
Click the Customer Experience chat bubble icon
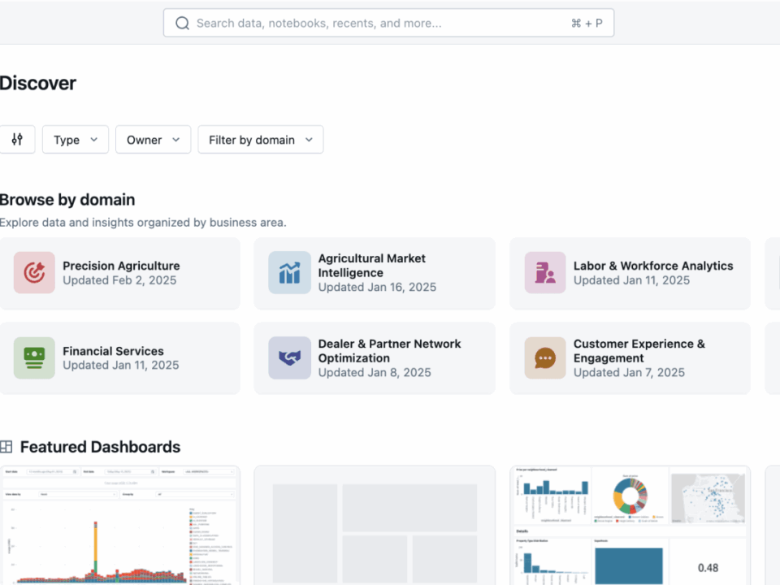[x=545, y=358]
